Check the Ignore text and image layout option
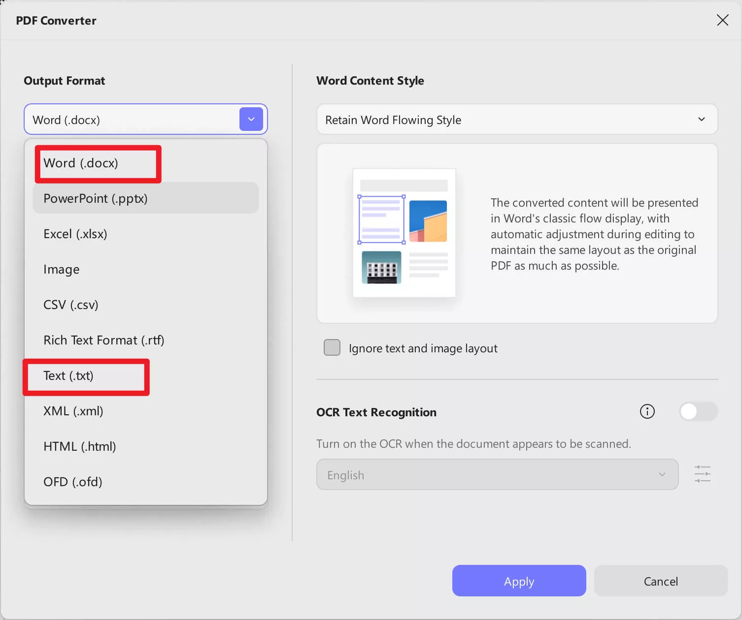Viewport: 742px width, 620px height. [332, 347]
